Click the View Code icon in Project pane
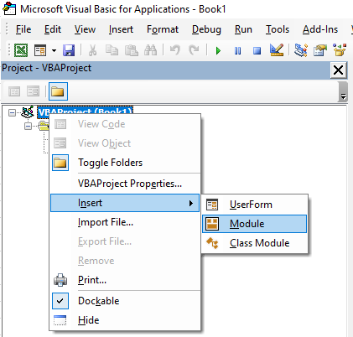Screen dimensions: 353x337 click(14, 91)
